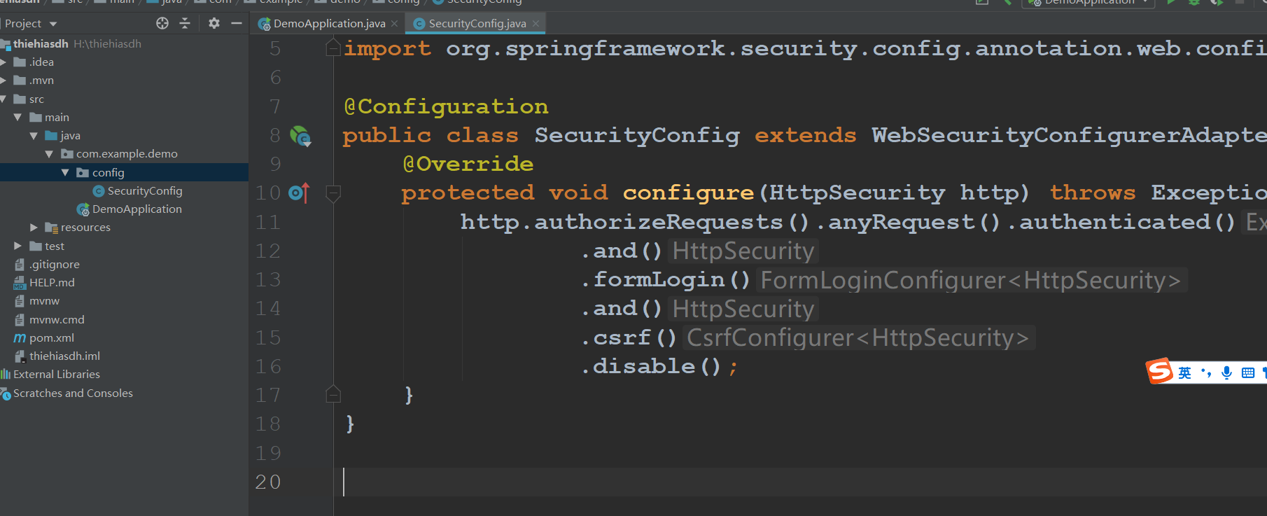This screenshot has height=516, width=1267.
Task: Toggle Sogou English/Chinese mode button
Action: tap(1184, 372)
